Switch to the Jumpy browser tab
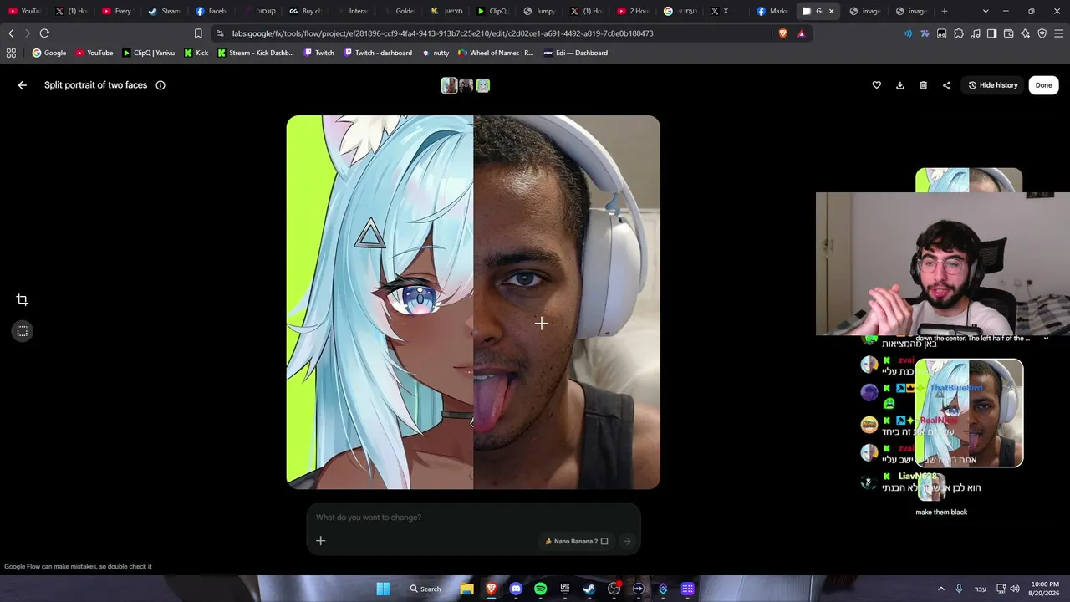Viewport: 1070px width, 602px height. point(538,12)
